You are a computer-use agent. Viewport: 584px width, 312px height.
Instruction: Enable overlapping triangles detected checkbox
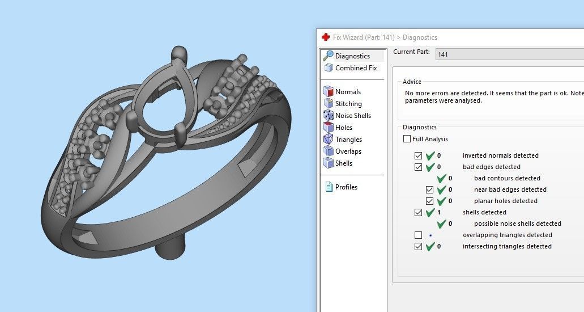click(x=418, y=235)
